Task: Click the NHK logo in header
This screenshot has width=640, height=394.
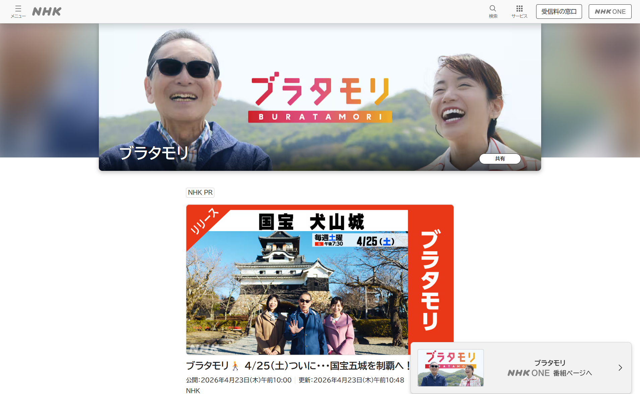Action: [47, 12]
